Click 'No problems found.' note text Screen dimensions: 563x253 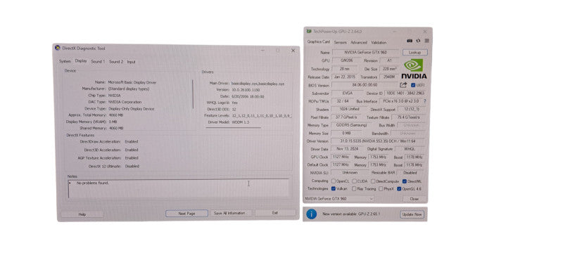tap(93, 183)
